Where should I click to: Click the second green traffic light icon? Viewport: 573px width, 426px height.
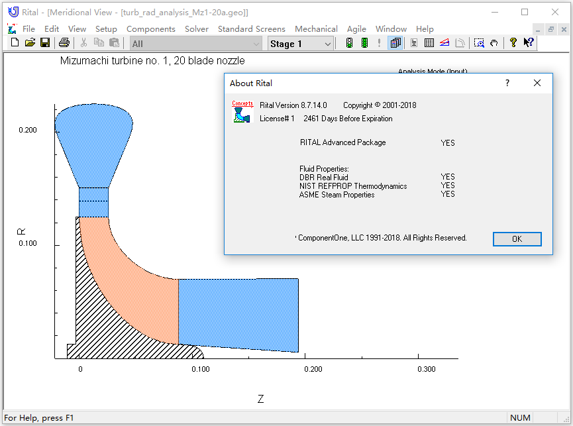(x=364, y=43)
